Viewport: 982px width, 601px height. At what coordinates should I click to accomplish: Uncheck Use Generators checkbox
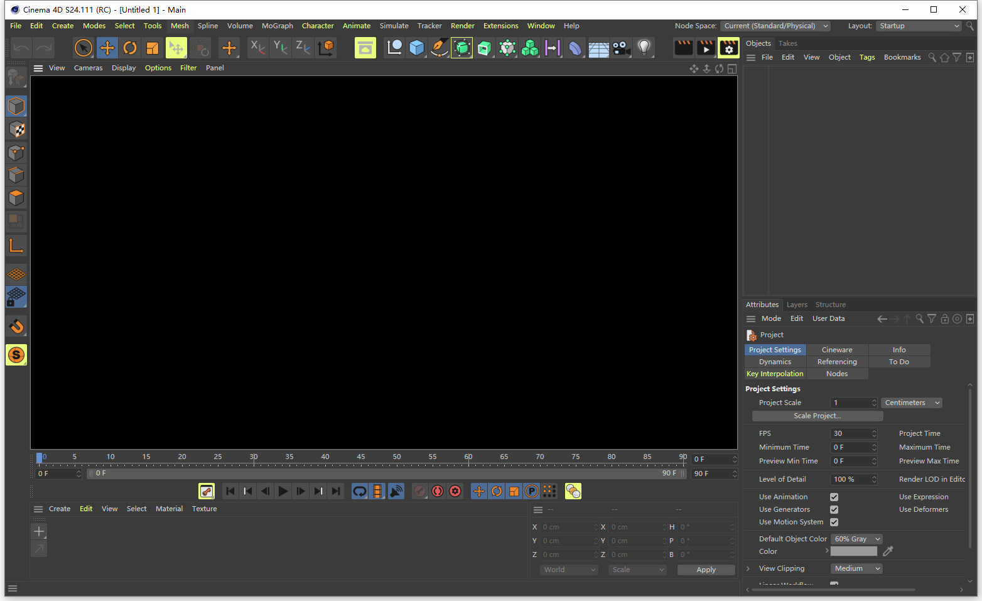click(834, 509)
